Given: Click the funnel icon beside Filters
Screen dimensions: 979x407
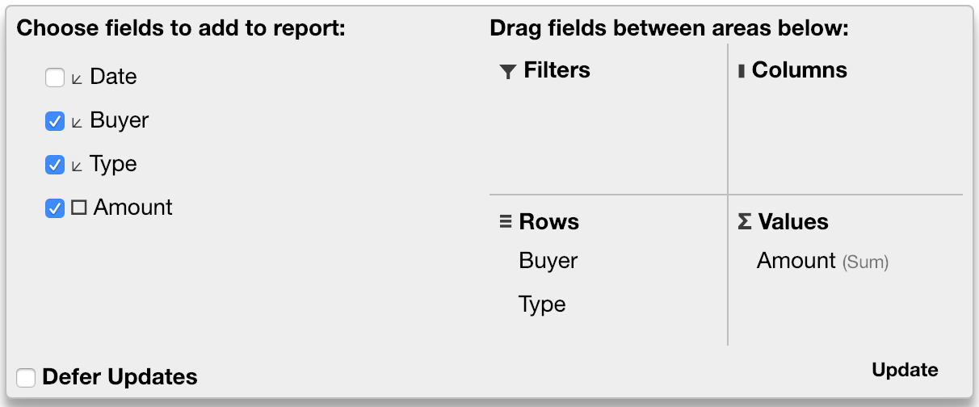Looking at the screenshot, I should 507,72.
